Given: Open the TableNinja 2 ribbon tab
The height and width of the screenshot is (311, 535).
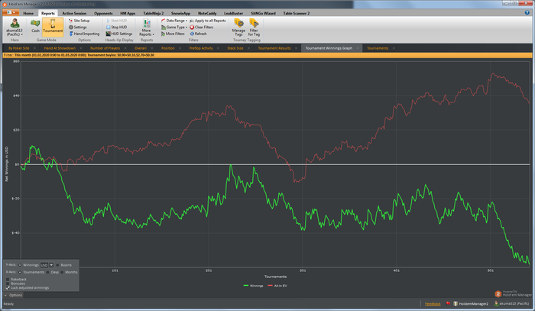Looking at the screenshot, I should click(153, 13).
